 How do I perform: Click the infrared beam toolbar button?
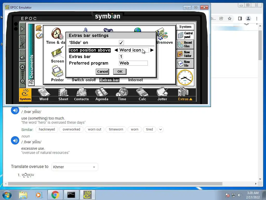tap(23, 55)
